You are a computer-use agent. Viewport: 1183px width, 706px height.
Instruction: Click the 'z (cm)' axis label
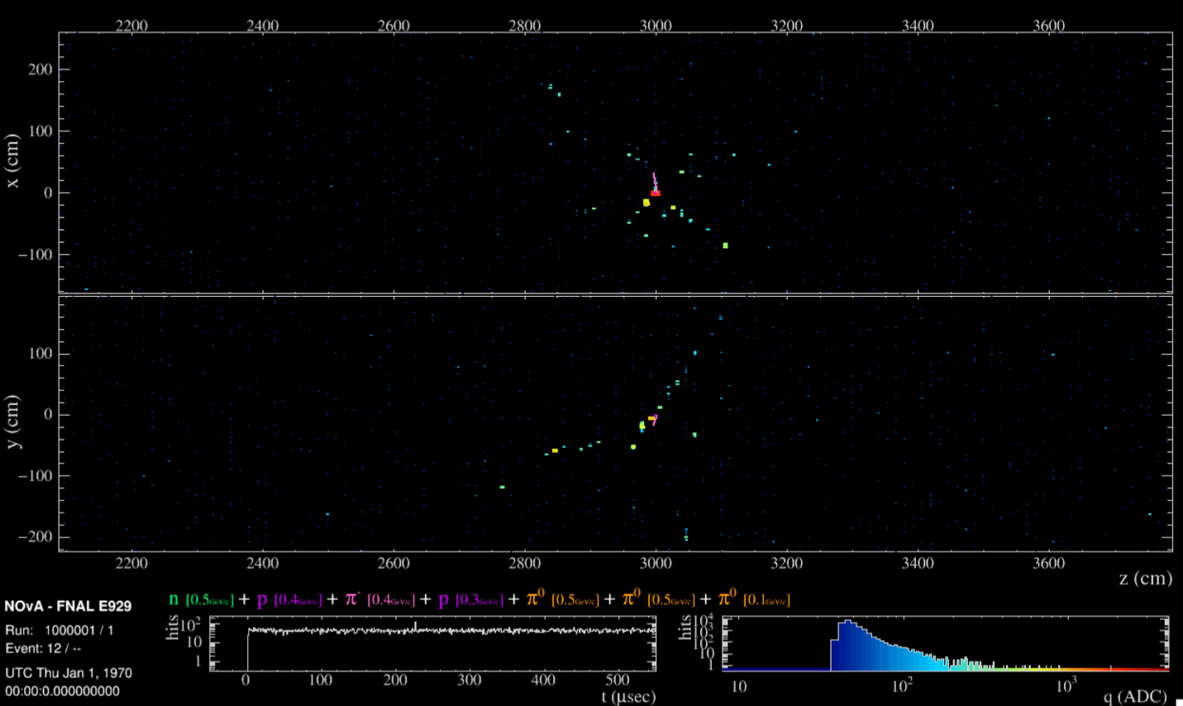(x=1145, y=578)
